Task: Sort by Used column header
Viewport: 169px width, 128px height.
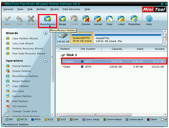Action: 133,49
